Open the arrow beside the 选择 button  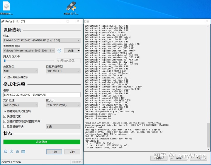(x=79, y=51)
